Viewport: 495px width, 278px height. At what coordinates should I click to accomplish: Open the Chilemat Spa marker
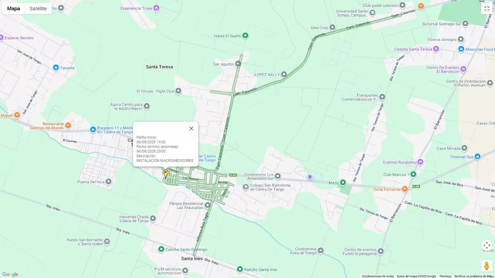click(x=477, y=157)
